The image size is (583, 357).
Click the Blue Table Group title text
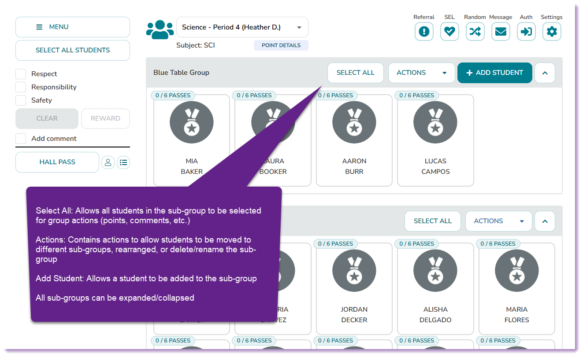pos(181,73)
